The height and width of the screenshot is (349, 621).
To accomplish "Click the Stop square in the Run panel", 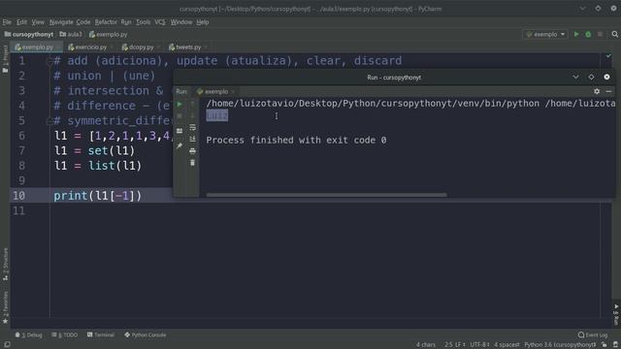I will click(180, 116).
